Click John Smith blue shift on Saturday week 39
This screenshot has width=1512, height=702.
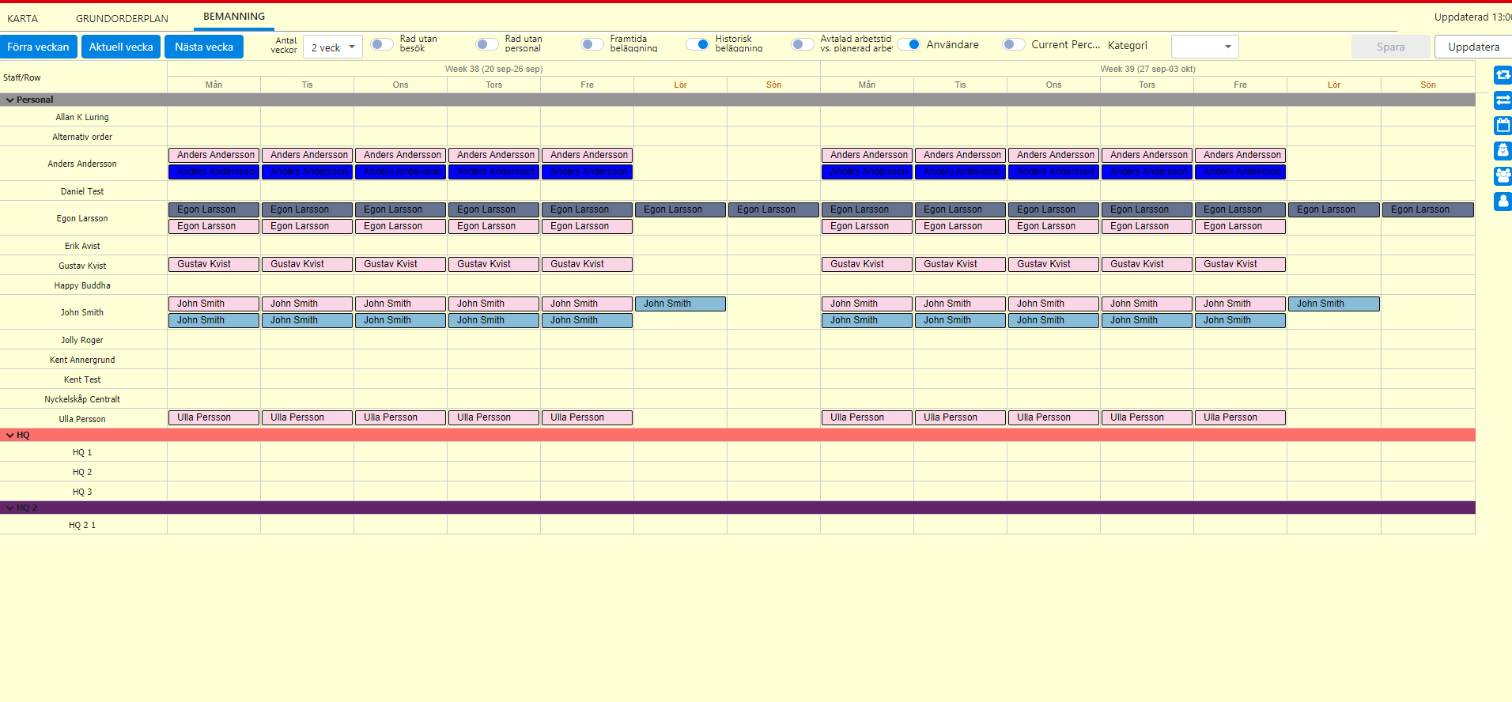click(1333, 304)
